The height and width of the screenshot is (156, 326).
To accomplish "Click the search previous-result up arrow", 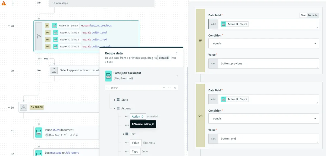I will click(164, 88).
